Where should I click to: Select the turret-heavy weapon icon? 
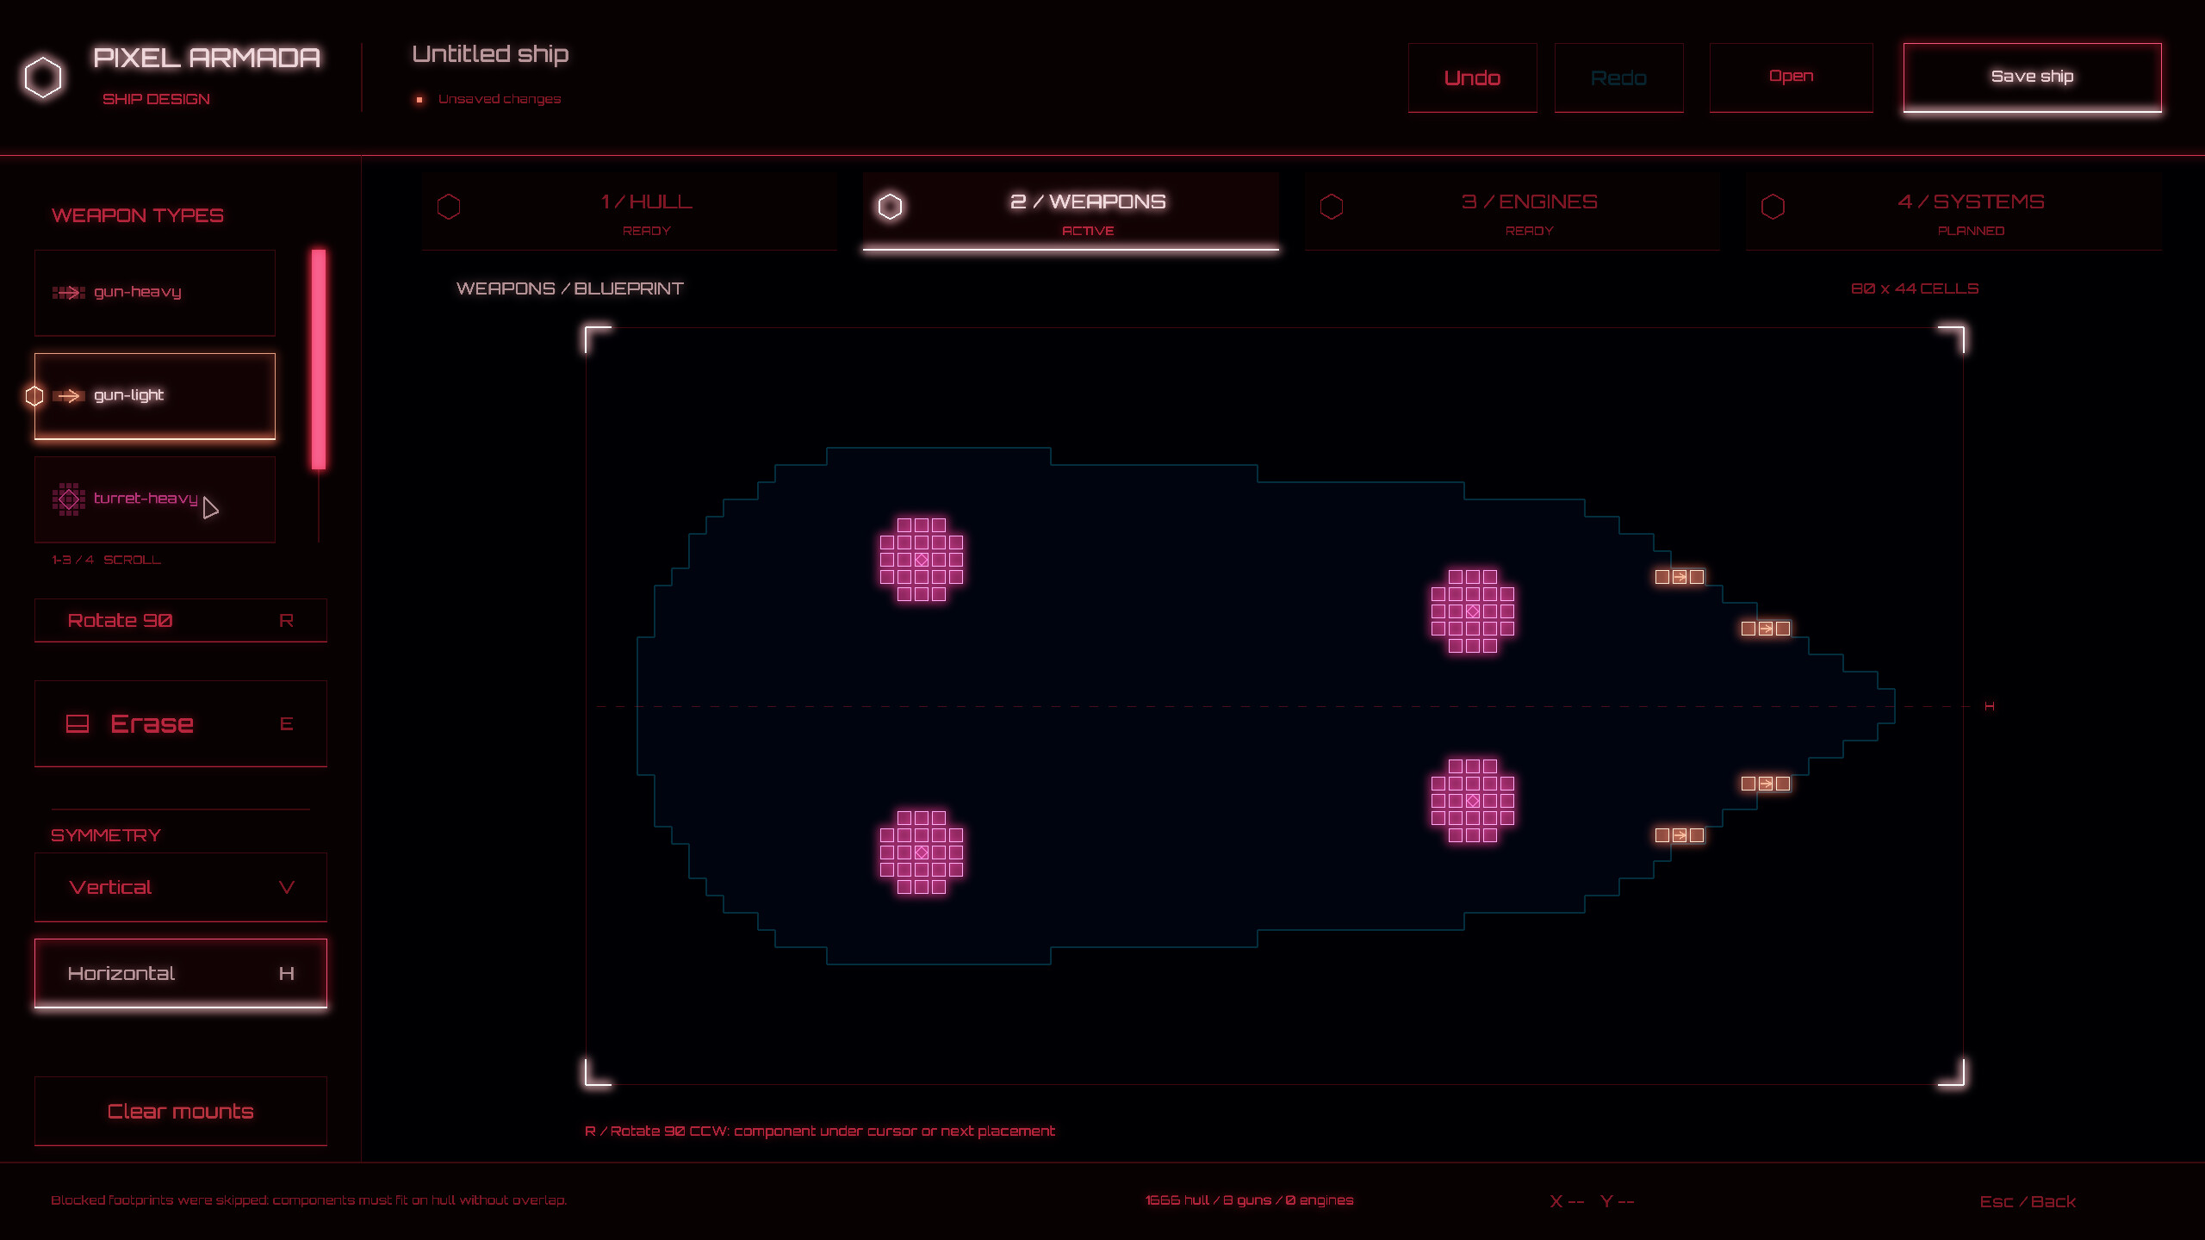pos(68,499)
